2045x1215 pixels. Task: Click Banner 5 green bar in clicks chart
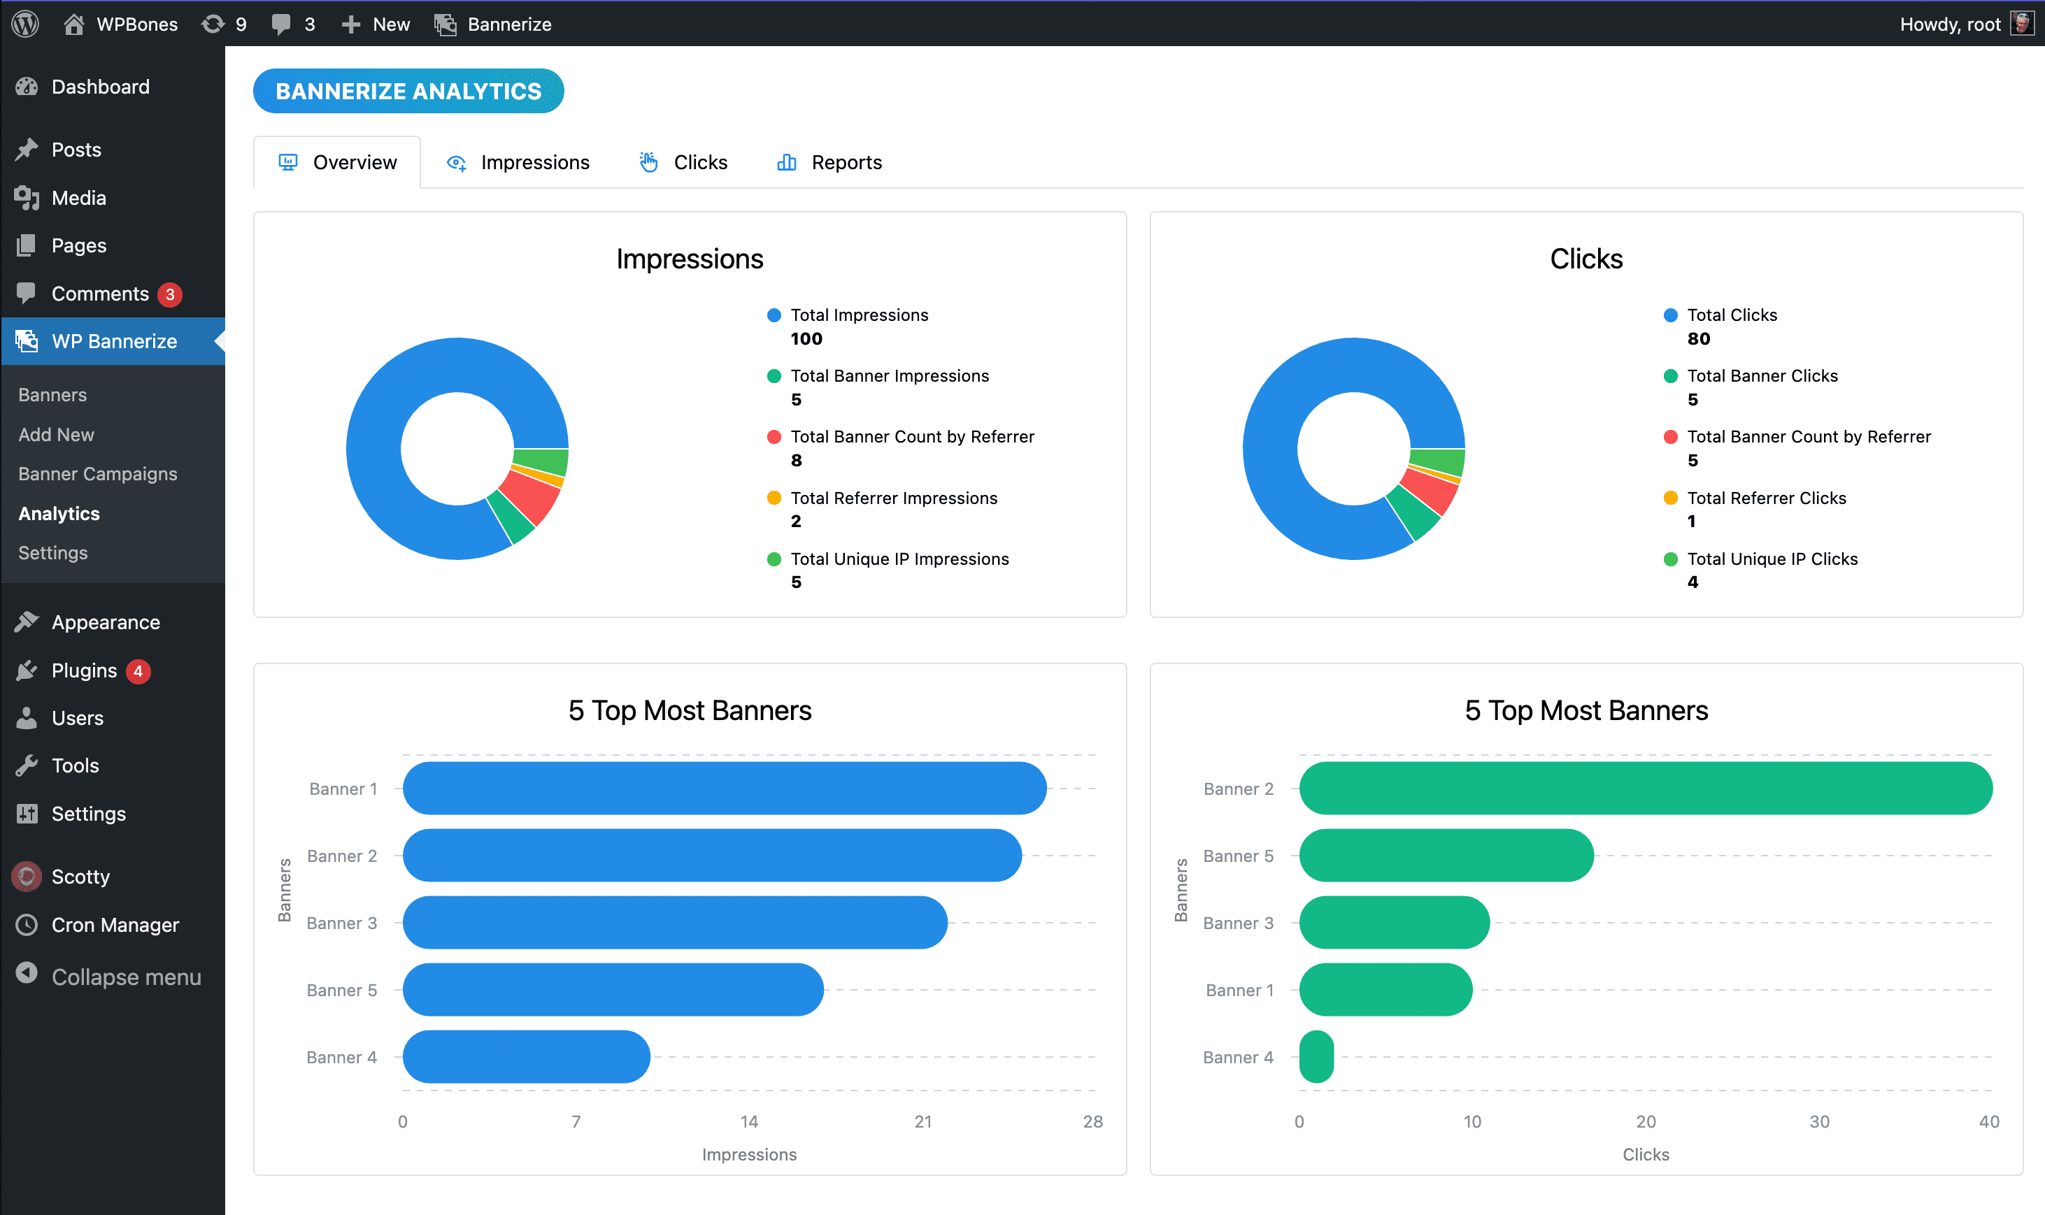1447,856
